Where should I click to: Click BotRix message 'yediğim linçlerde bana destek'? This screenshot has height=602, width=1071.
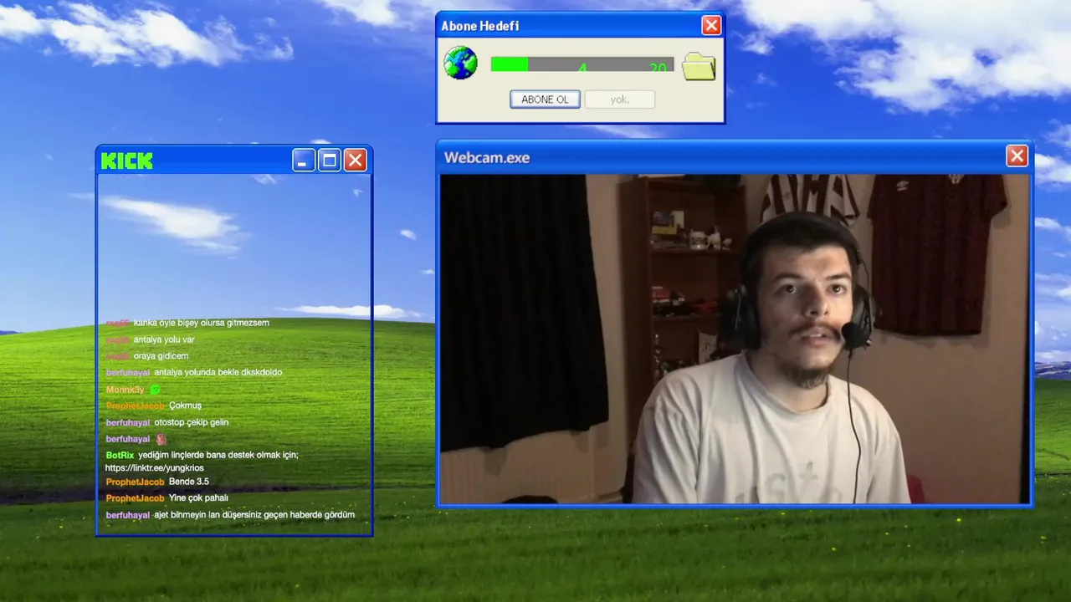click(x=218, y=455)
